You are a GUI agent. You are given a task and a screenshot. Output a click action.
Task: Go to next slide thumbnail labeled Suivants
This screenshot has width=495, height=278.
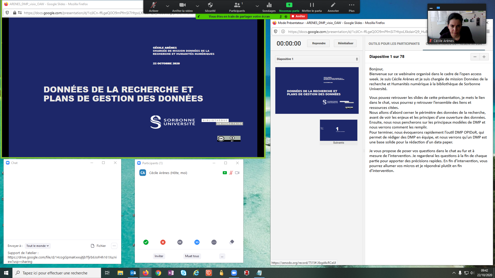click(x=339, y=132)
